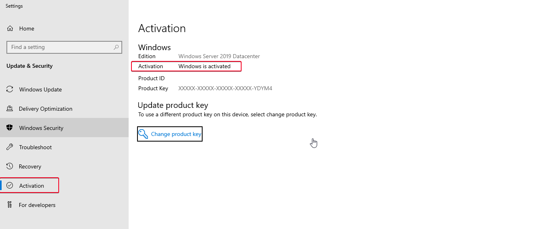Click the Troubleshoot wrench icon
533x229 pixels.
(x=10, y=147)
